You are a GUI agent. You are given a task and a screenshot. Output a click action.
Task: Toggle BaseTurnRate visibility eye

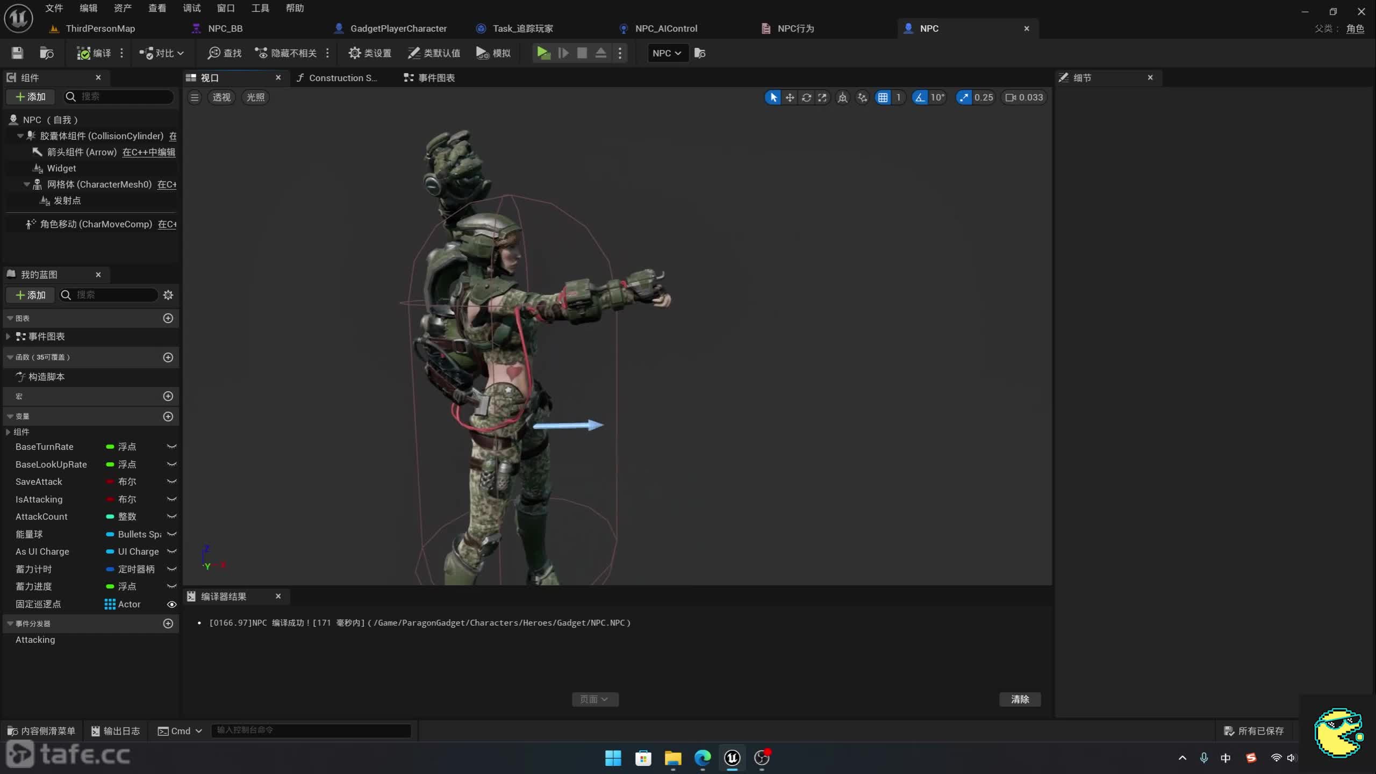(x=171, y=447)
